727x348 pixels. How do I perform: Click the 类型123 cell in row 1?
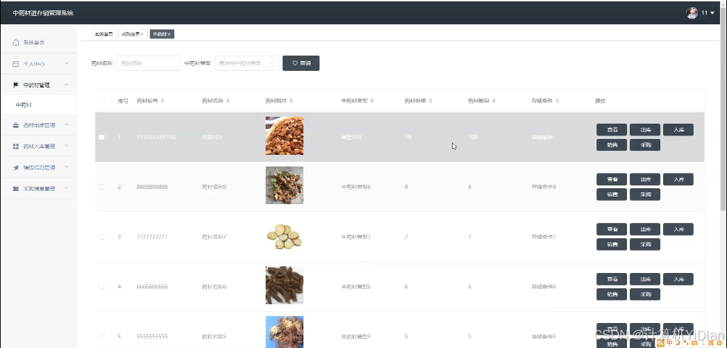click(x=351, y=138)
